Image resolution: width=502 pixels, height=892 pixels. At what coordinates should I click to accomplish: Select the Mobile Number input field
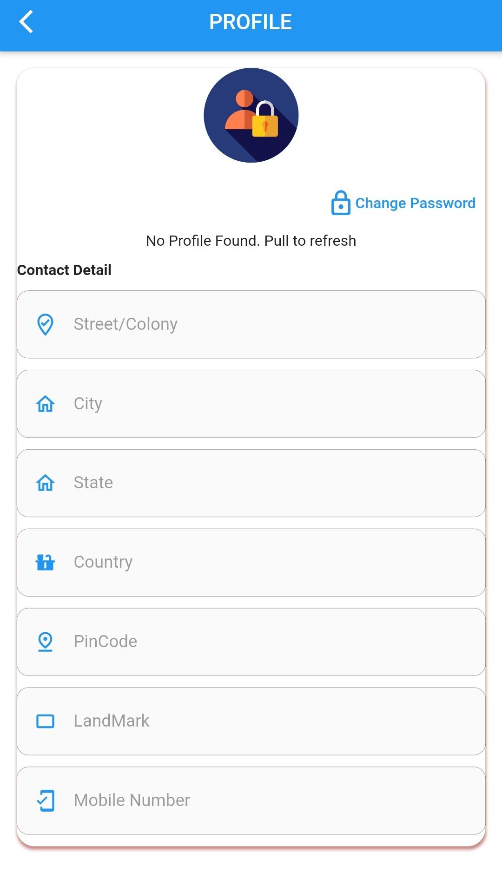click(251, 801)
